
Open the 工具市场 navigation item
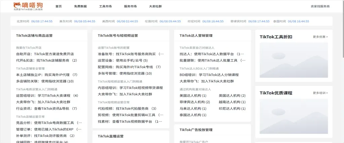point(105,6)
